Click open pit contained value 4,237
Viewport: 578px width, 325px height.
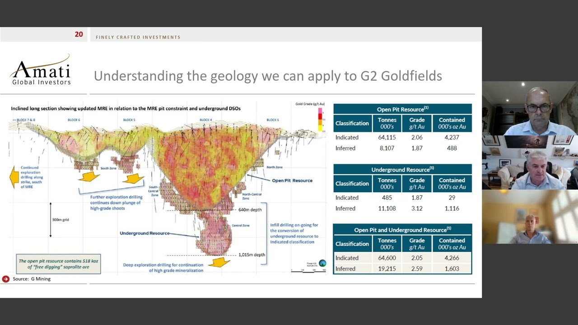point(452,137)
